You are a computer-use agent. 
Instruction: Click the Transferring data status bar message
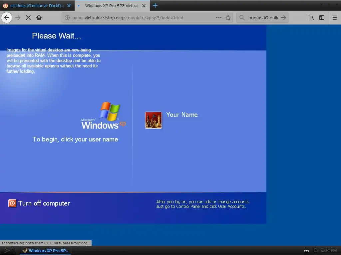[46, 243]
